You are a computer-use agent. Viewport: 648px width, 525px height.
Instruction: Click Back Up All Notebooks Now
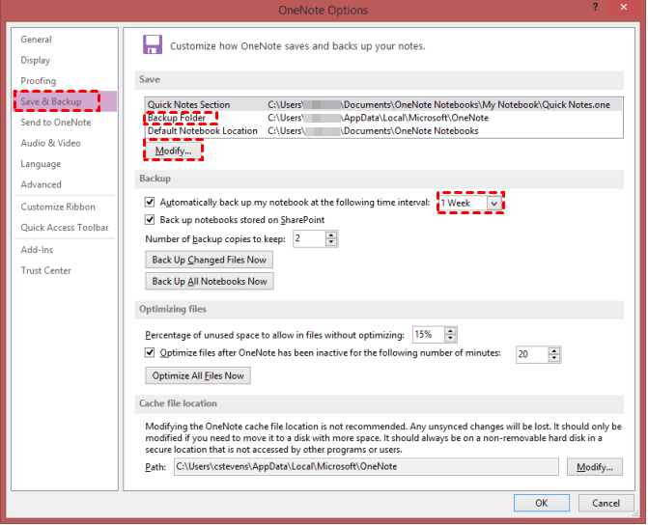coord(210,281)
